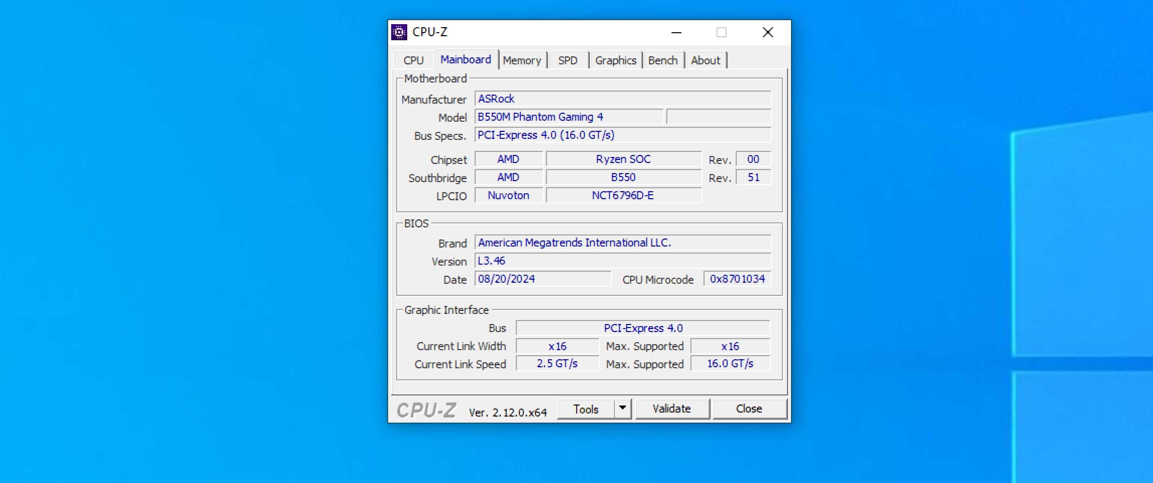Click the empty field beside Model
Screen dimensions: 1153x483
coord(718,117)
